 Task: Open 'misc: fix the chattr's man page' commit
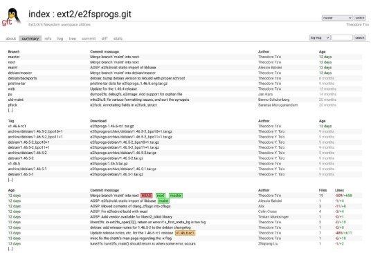pos(131,238)
